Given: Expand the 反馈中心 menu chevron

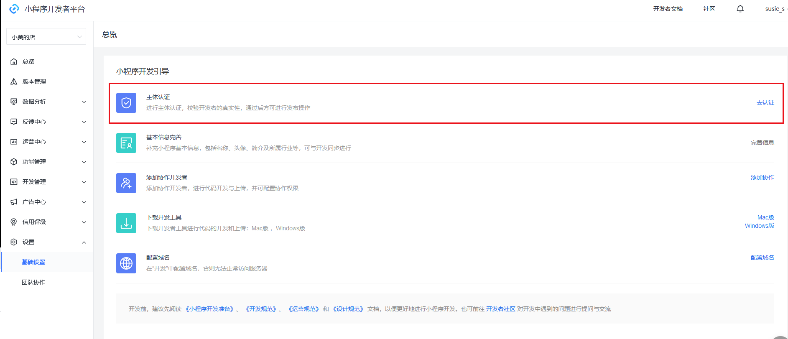Looking at the screenshot, I should tap(84, 122).
